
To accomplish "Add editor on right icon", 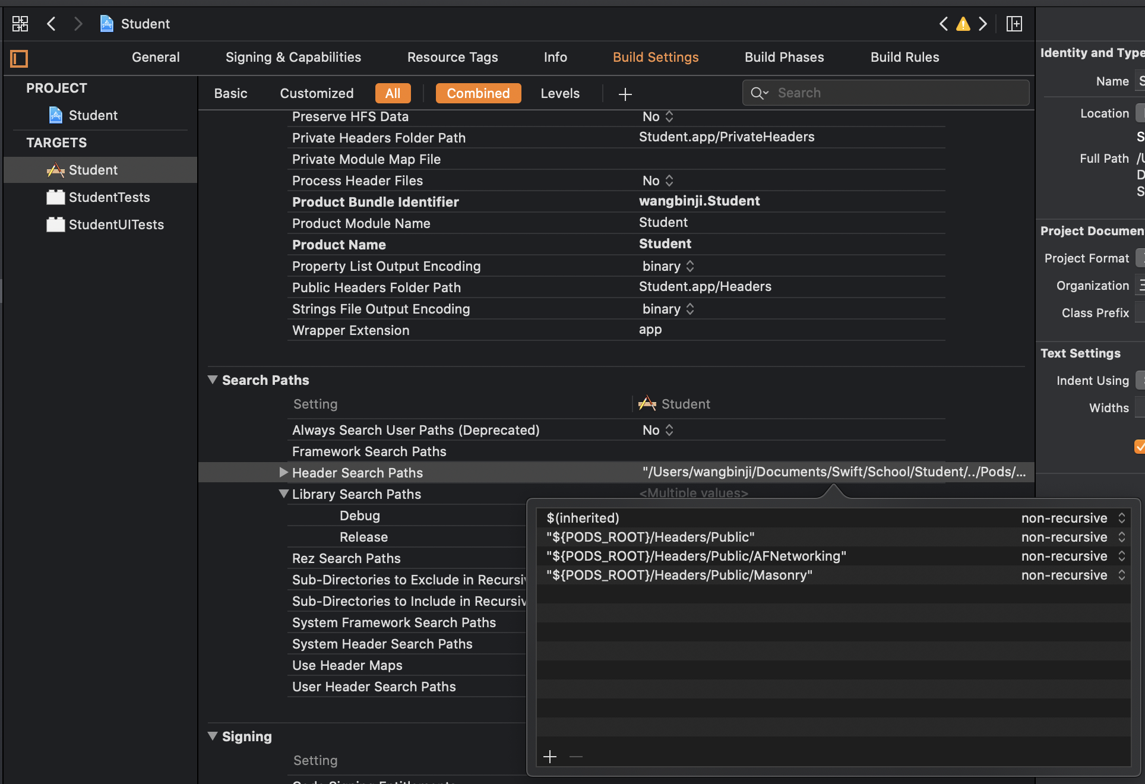I will point(1014,24).
